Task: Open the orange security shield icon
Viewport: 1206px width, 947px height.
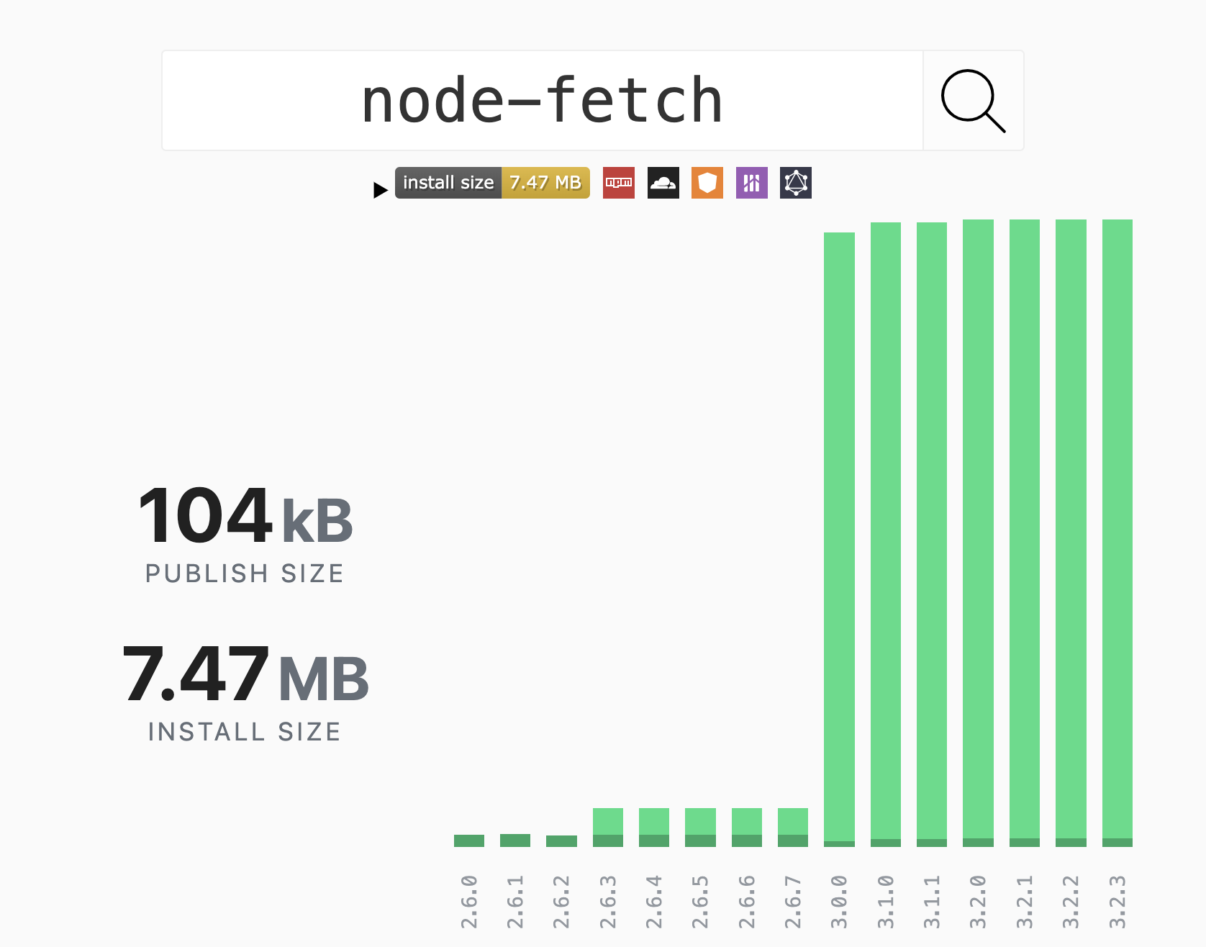Action: pyautogui.click(x=707, y=183)
